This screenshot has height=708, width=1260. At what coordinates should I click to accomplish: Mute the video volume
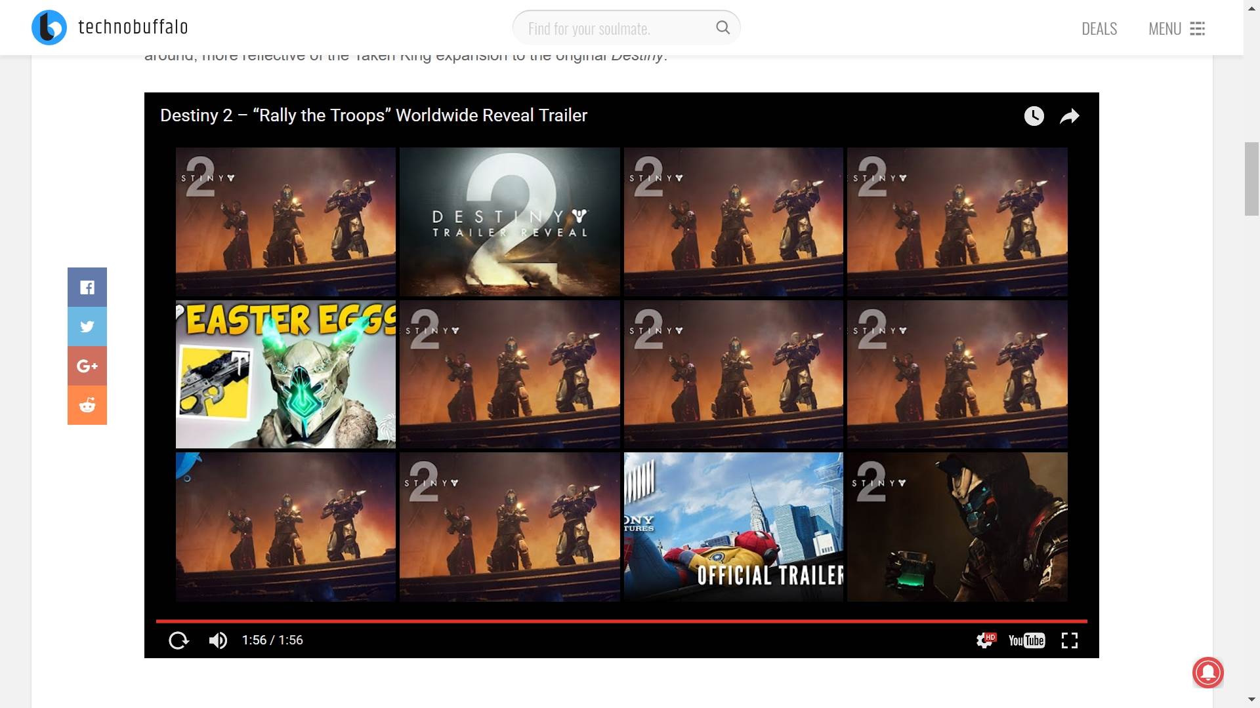(218, 640)
